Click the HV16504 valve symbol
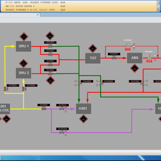This screenshot has width=161, height=161. click(x=24, y=89)
